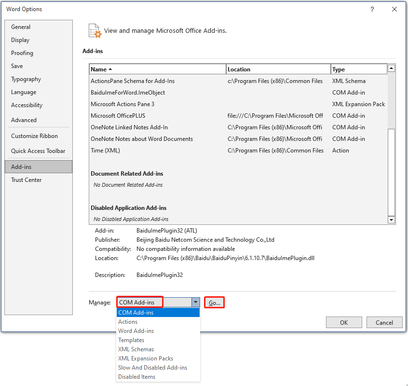Choose XML Schemas in the dropdown

(x=136, y=349)
